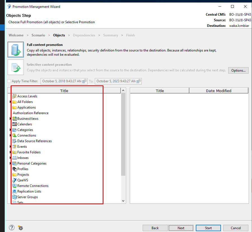Click the Favorite Folders icon
Viewport: 252px width, 232px height.
[x=15, y=152]
